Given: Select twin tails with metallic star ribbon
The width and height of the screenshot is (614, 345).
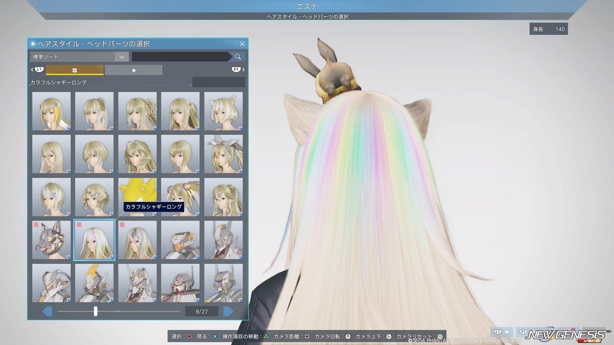Looking at the screenshot, I should coord(223,154).
